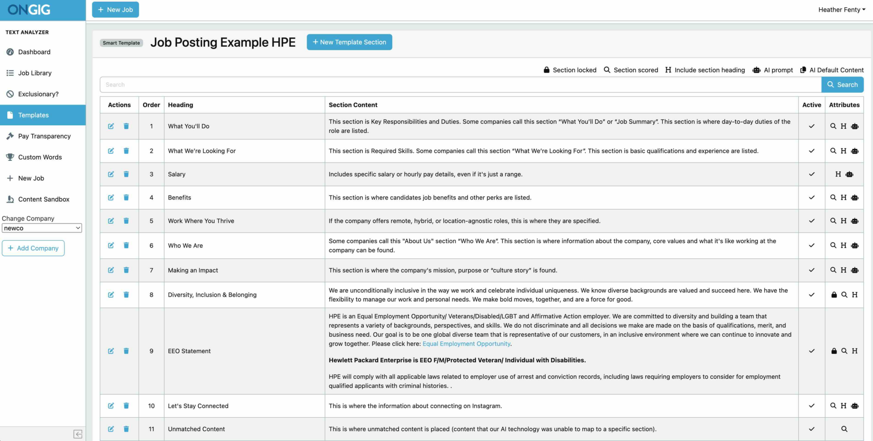Open the Dashboard from the sidebar
Image resolution: width=873 pixels, height=441 pixels.
(34, 52)
